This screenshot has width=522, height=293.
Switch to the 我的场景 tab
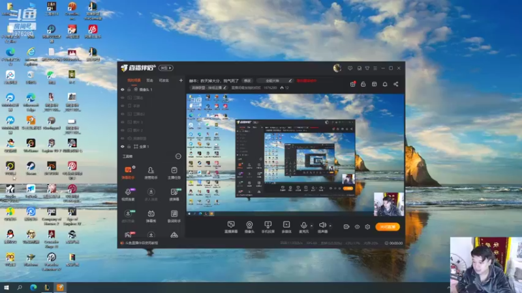(x=134, y=80)
